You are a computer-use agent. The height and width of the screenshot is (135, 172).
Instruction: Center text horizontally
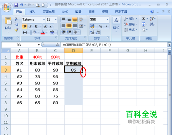click(x=69, y=26)
